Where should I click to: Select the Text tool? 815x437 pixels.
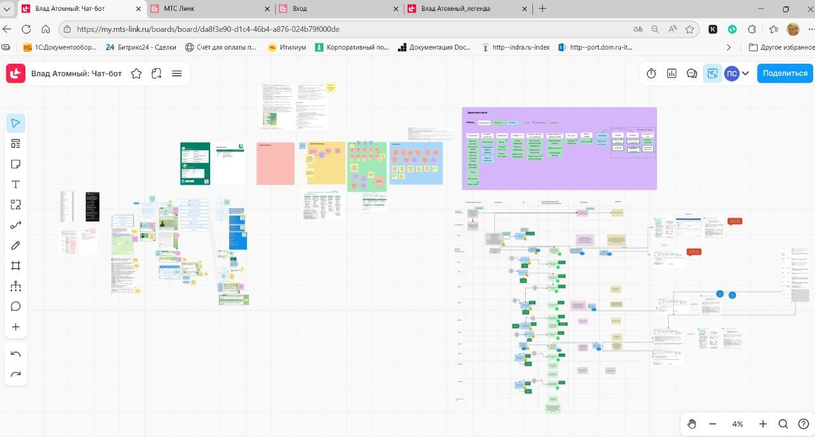16,184
